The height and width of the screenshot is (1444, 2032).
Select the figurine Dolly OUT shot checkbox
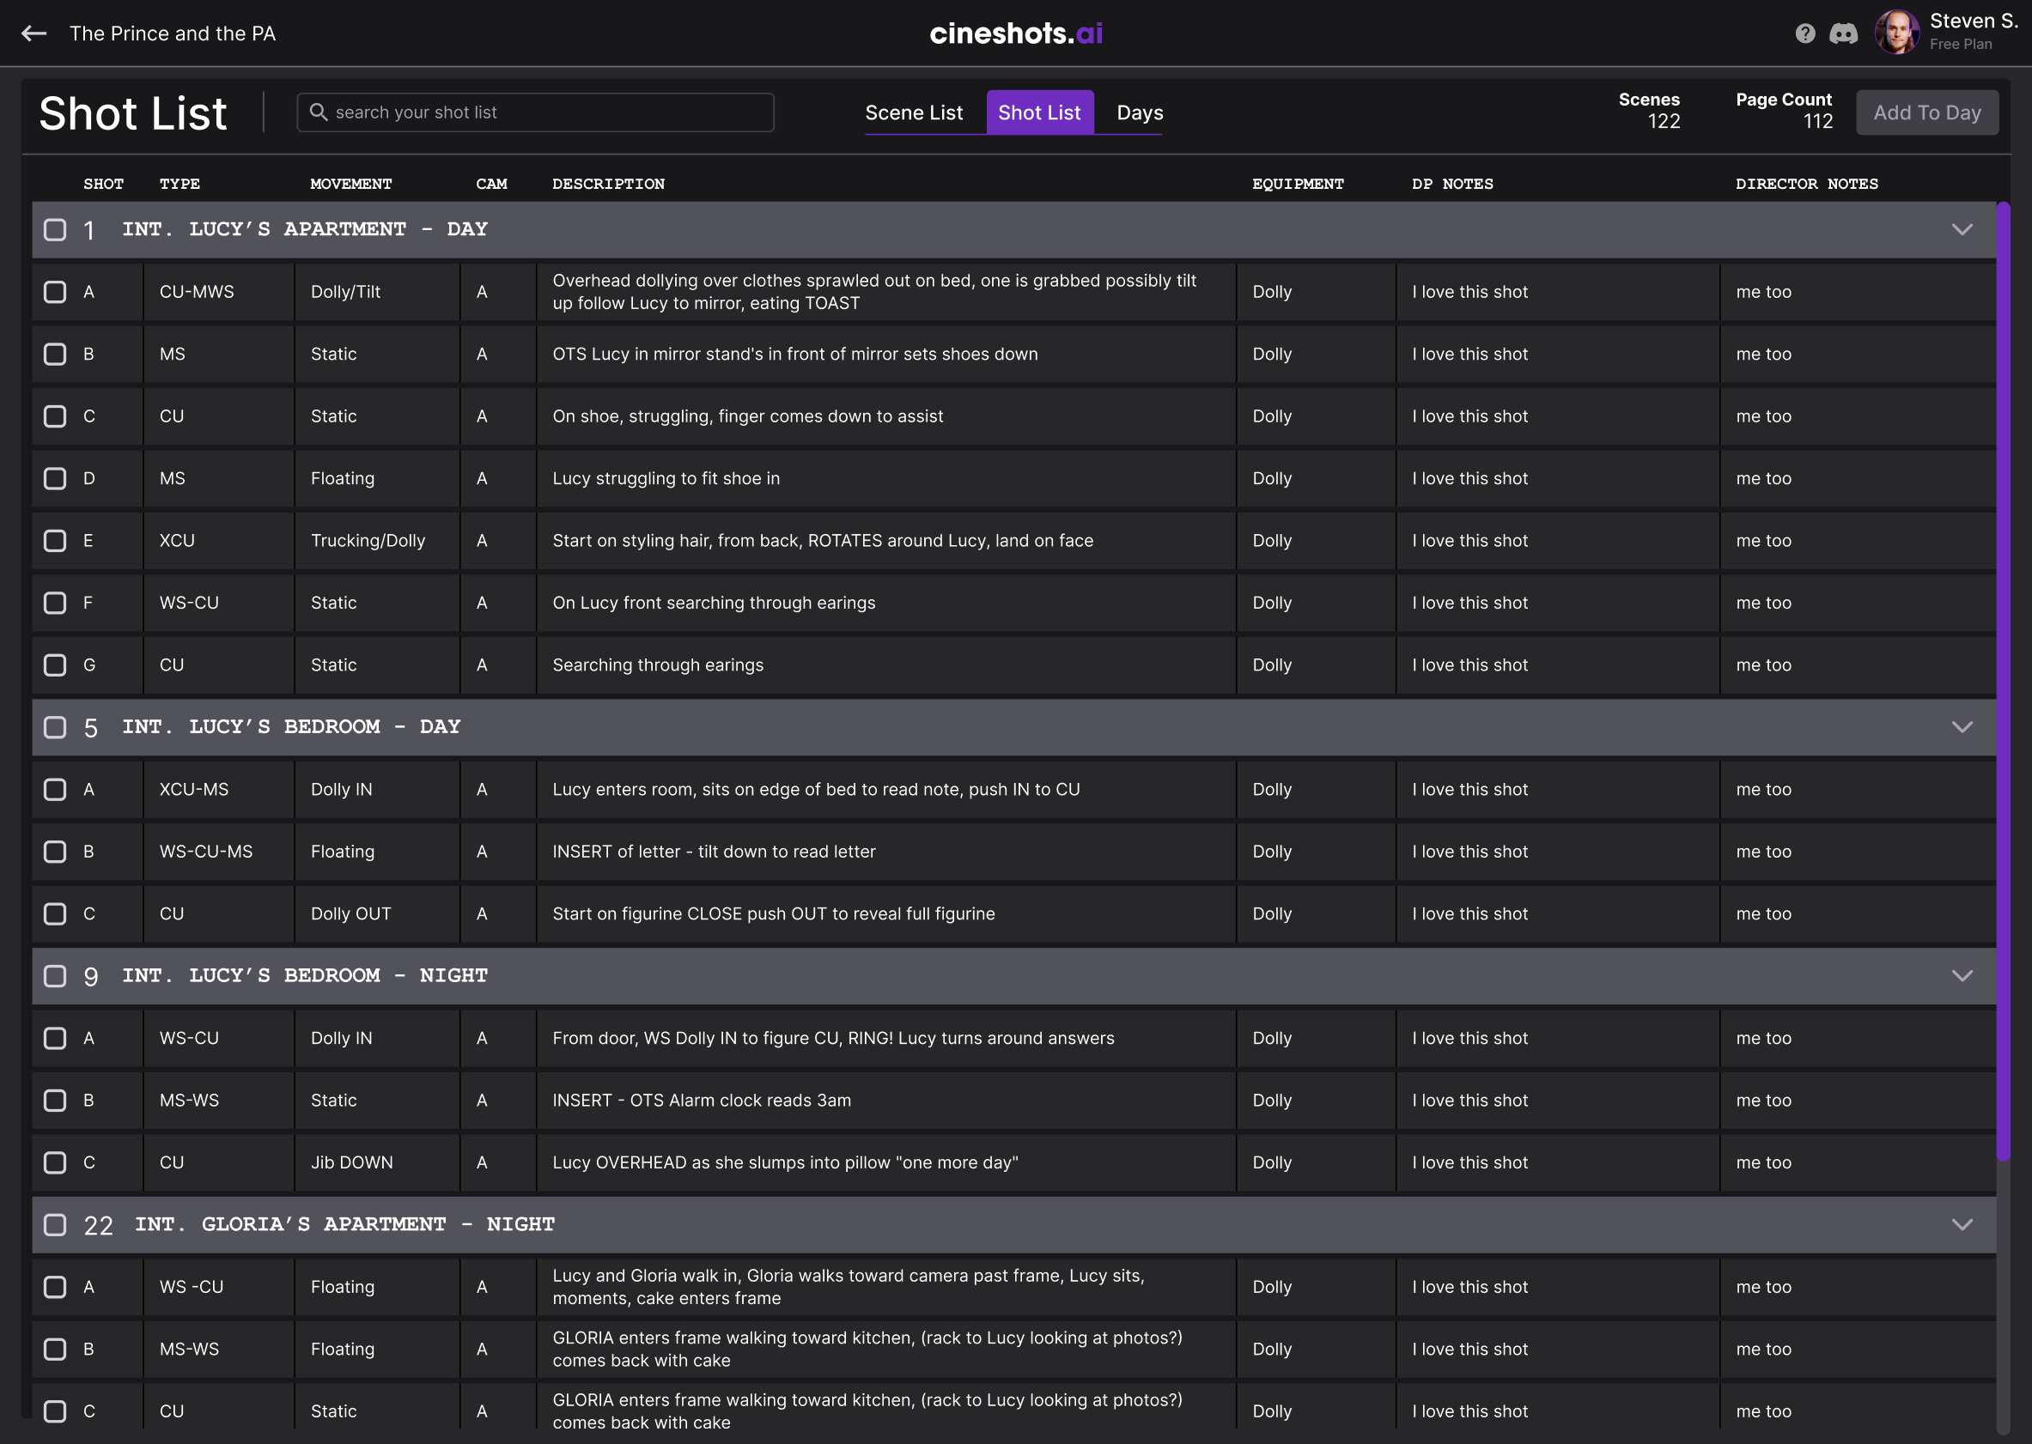tap(55, 913)
